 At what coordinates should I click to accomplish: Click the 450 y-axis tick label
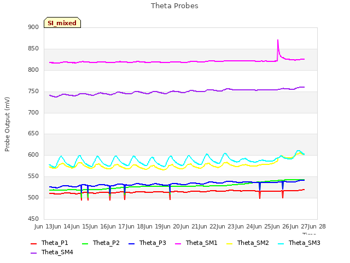(x=33, y=219)
